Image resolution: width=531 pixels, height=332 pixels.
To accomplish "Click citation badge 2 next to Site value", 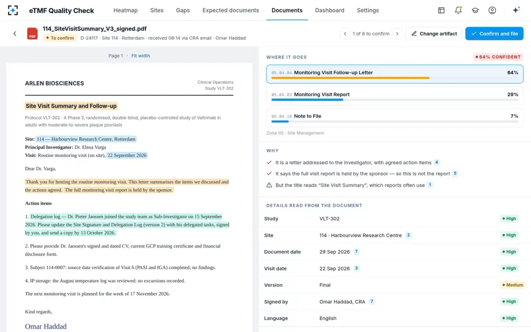I will (408, 235).
